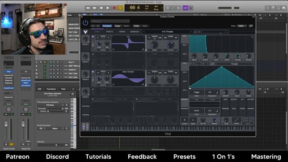Open the plugin settings preset dropdown
This screenshot has height=162, width=288.
(x=110, y=21)
